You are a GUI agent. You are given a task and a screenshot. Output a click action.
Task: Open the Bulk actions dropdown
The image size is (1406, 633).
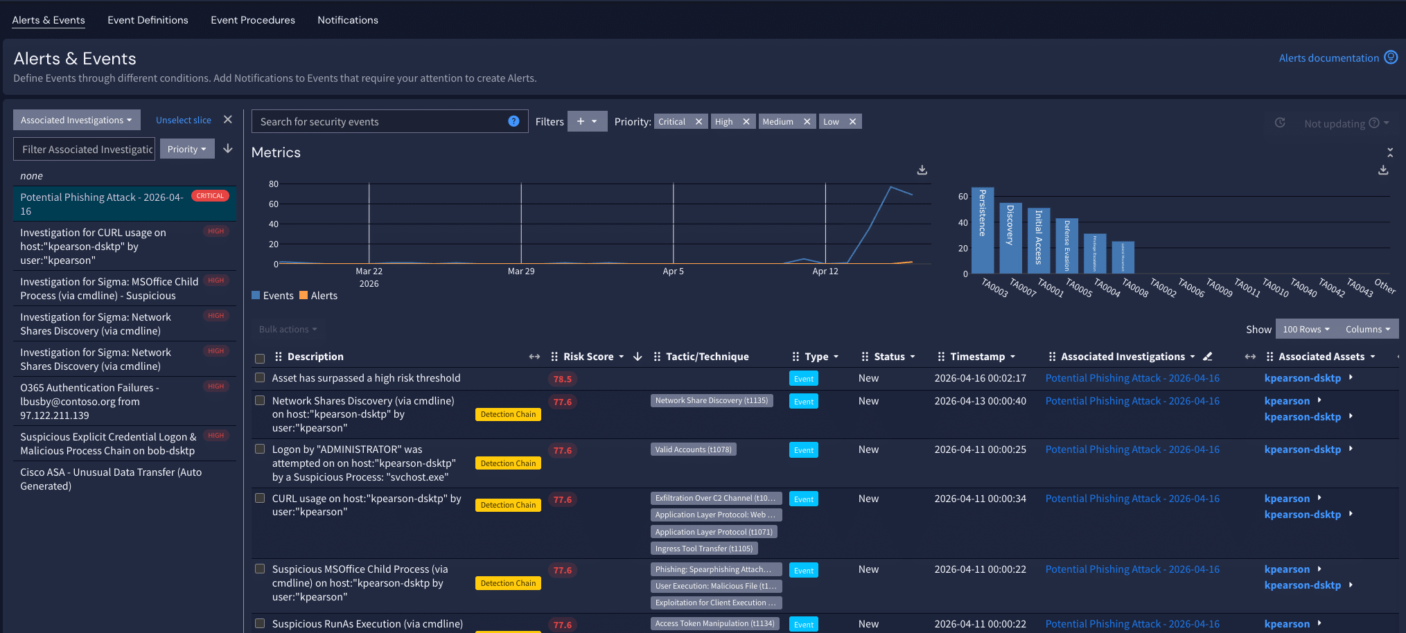[x=288, y=329]
